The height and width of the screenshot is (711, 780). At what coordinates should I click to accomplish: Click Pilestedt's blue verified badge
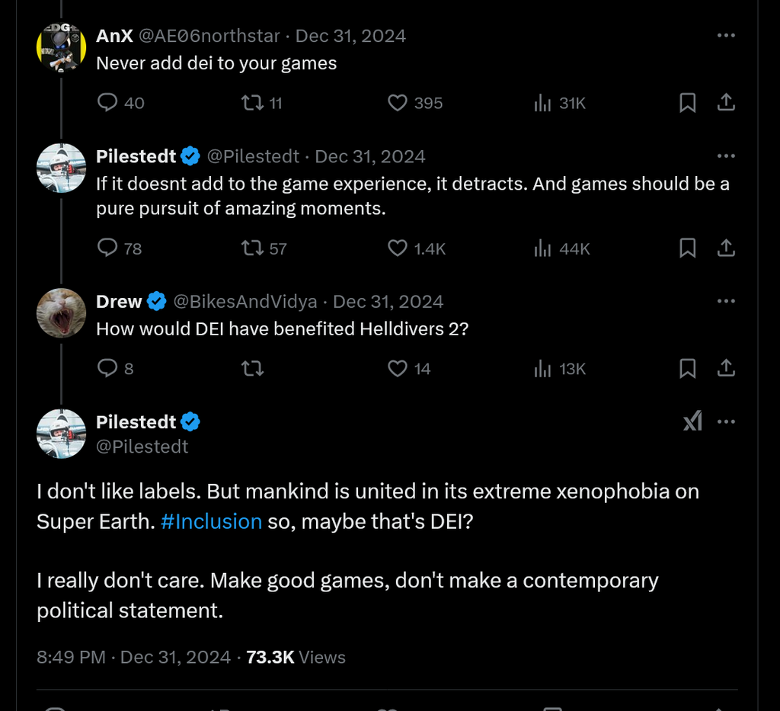187,156
